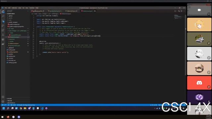Open the Help menu
Viewport: 212px width, 119px height.
pyautogui.click(x=37, y=8)
